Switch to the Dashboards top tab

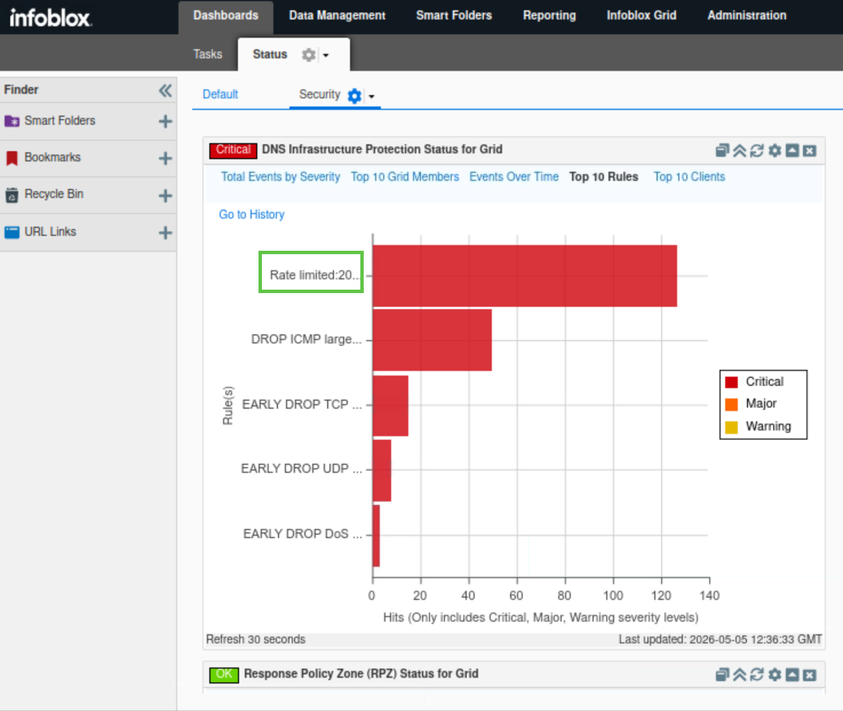pyautogui.click(x=226, y=16)
